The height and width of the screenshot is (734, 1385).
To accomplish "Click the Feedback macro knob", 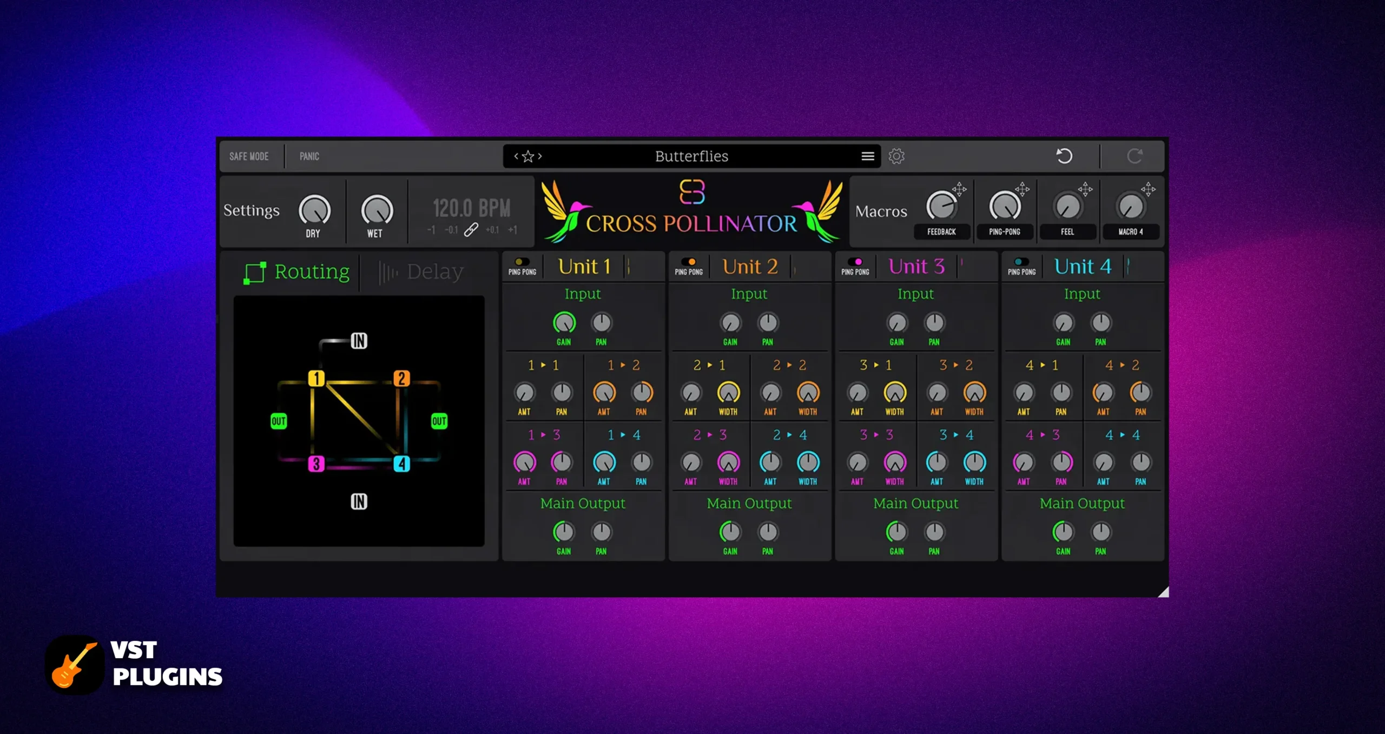I will tap(941, 206).
